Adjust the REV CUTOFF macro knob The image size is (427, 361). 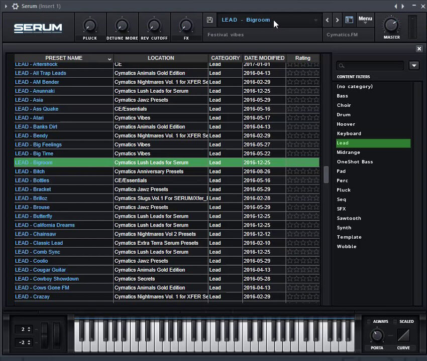(154, 26)
